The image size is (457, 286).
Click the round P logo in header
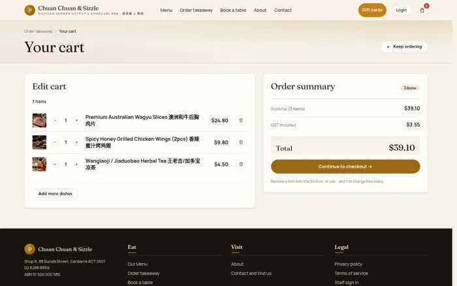pyautogui.click(x=30, y=10)
